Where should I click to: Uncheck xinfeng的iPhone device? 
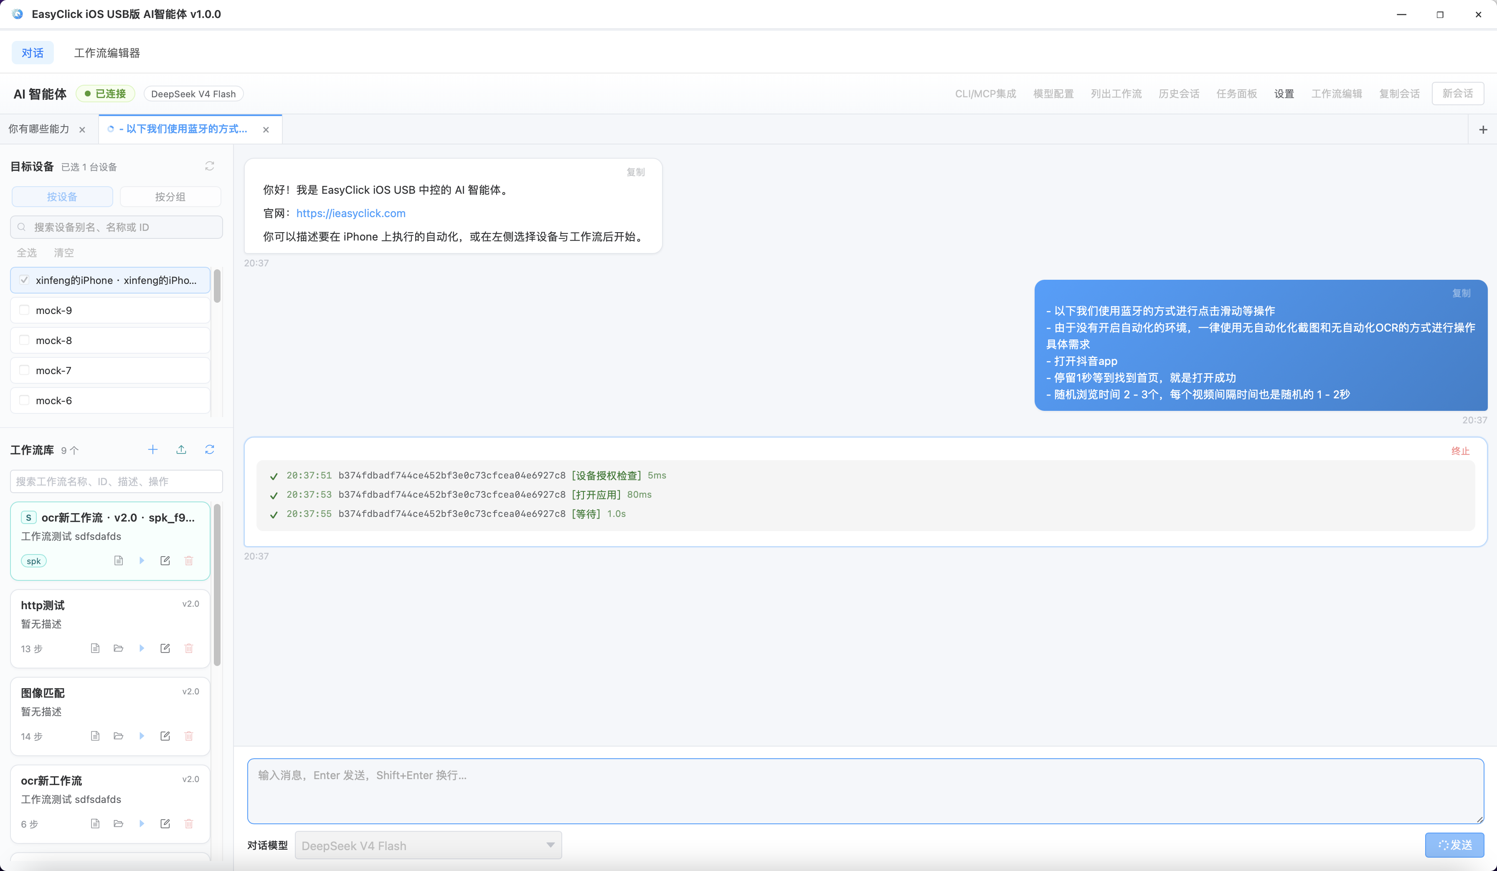click(x=24, y=280)
